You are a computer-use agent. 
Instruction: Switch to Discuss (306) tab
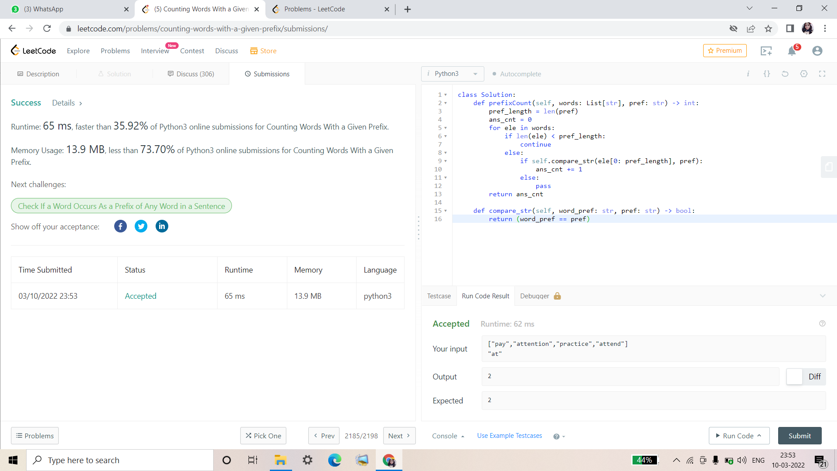191,74
